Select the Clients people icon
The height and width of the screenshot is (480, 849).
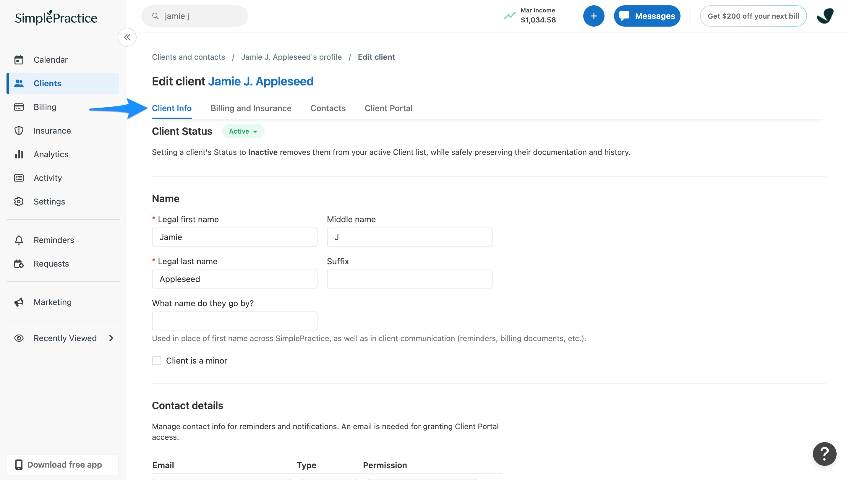[x=19, y=83]
